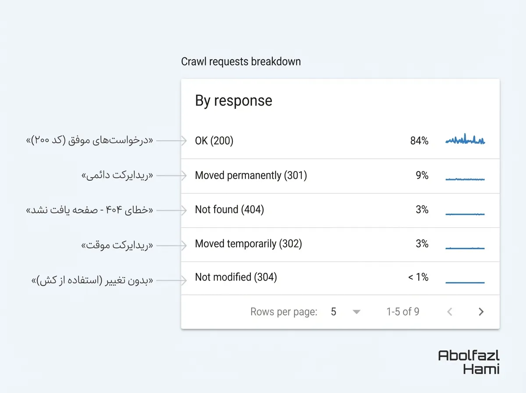This screenshot has height=393, width=526.
Task: Open the OK (200) response row
Action: coord(214,141)
